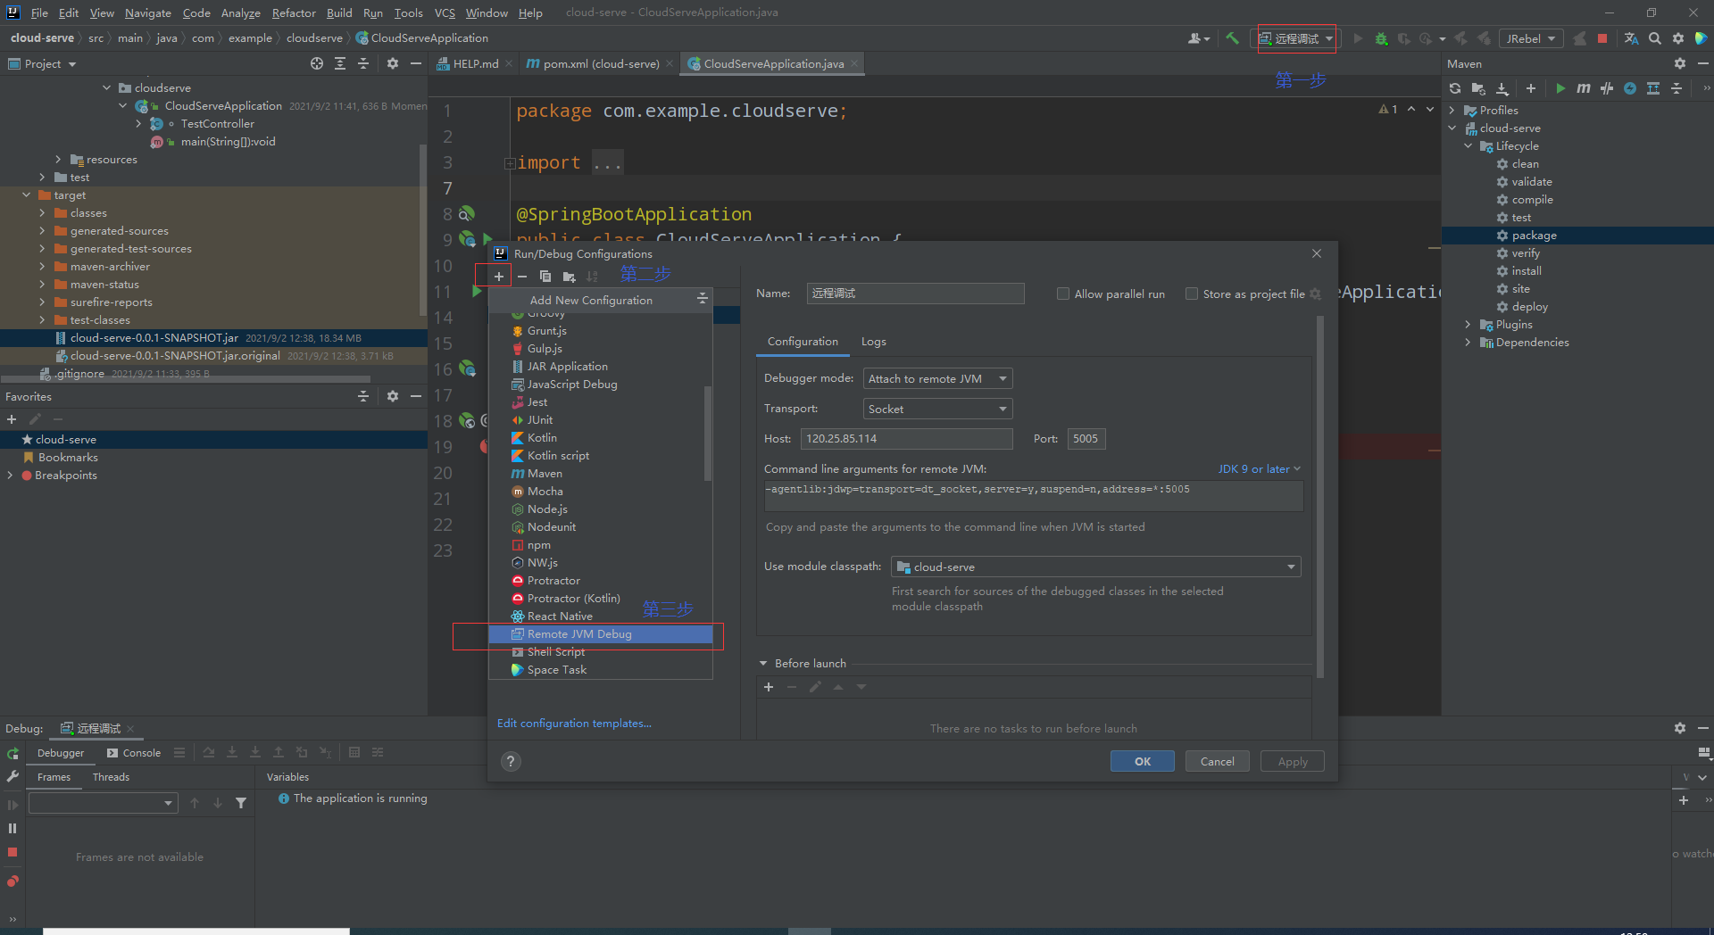Toggle Skip Tests lightning icon in Maven
This screenshot has height=935, width=1714.
pyautogui.click(x=1630, y=88)
